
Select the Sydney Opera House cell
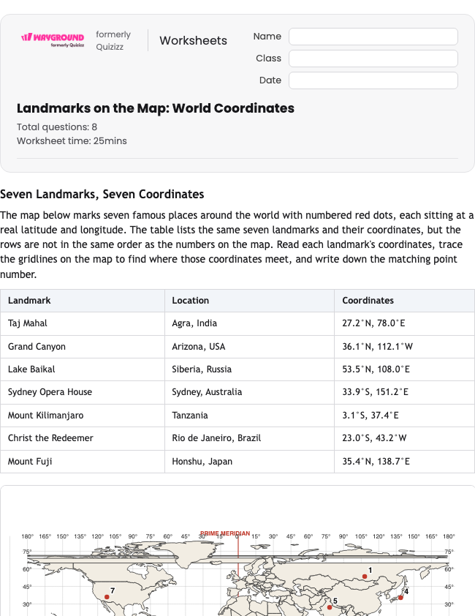coord(83,392)
